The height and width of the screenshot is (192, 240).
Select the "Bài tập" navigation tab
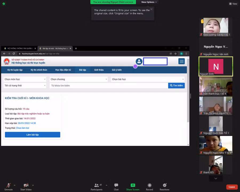tap(82, 70)
